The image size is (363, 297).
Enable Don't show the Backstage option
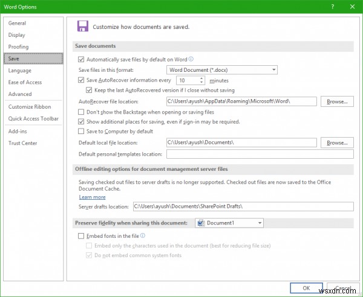pyautogui.click(x=81, y=112)
